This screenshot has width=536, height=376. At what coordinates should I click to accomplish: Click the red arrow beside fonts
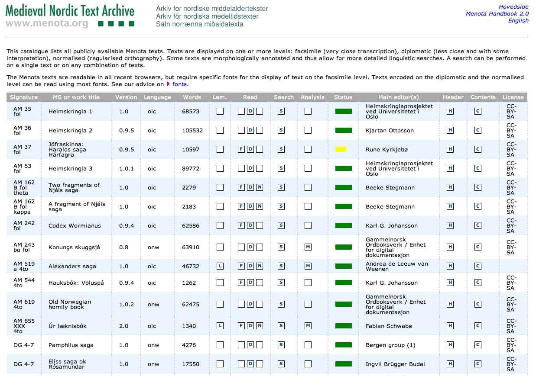click(x=169, y=84)
